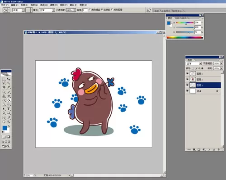Select the Lasso tool
The image size is (226, 180).
[4, 83]
